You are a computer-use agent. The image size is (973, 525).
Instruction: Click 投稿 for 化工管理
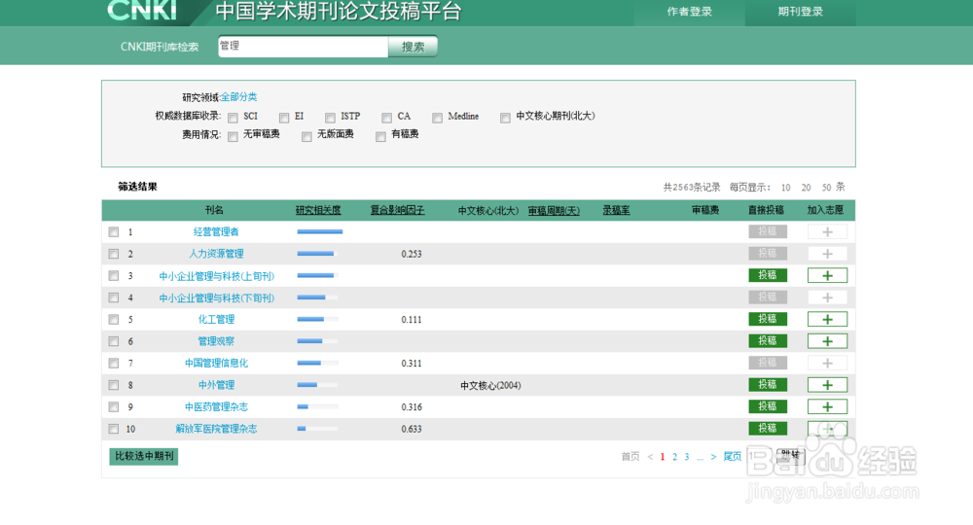[768, 319]
